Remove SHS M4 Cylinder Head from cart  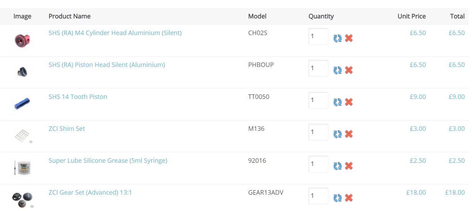pyautogui.click(x=349, y=38)
